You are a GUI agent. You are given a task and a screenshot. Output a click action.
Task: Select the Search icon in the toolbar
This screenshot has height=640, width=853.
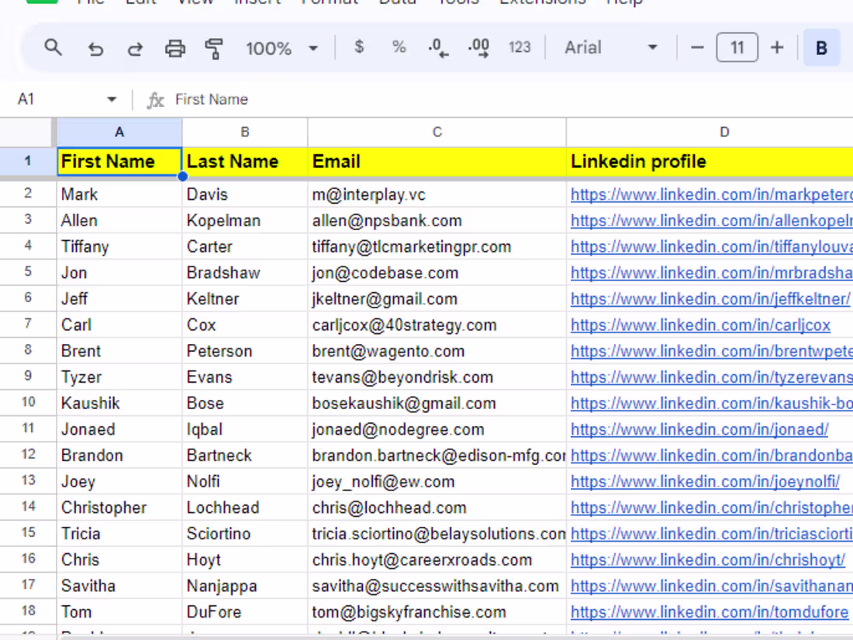[53, 47]
